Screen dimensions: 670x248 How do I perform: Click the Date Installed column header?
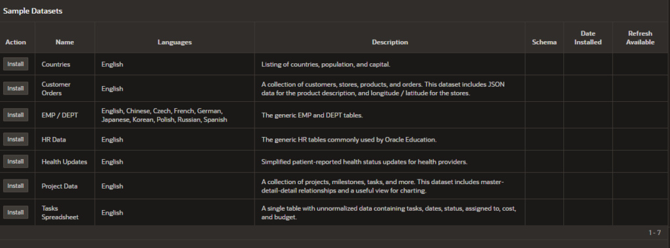588,38
